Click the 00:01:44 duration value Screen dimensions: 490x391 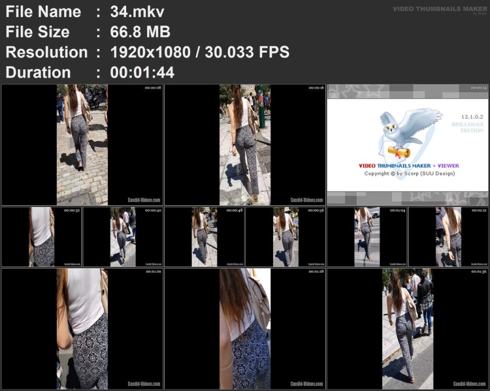click(142, 72)
